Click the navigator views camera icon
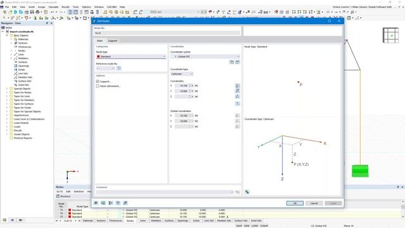Image resolution: width=405 pixels, height=228 pixels. point(20,220)
